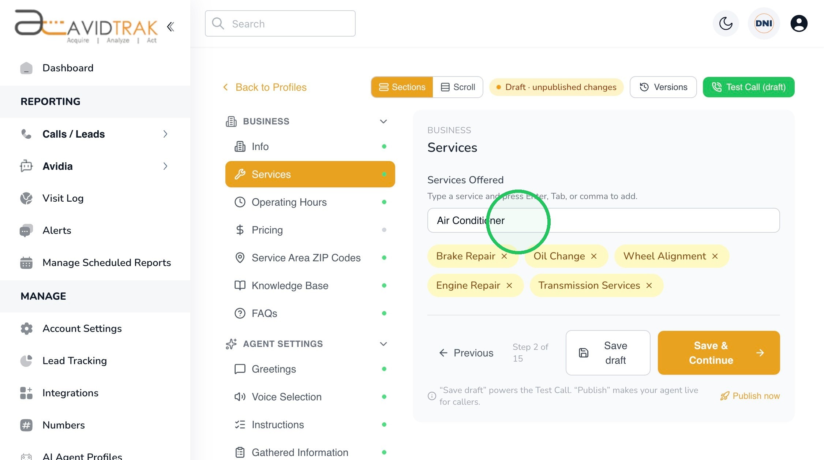The image size is (824, 460).
Task: Open the Instructions section
Action: (310, 425)
